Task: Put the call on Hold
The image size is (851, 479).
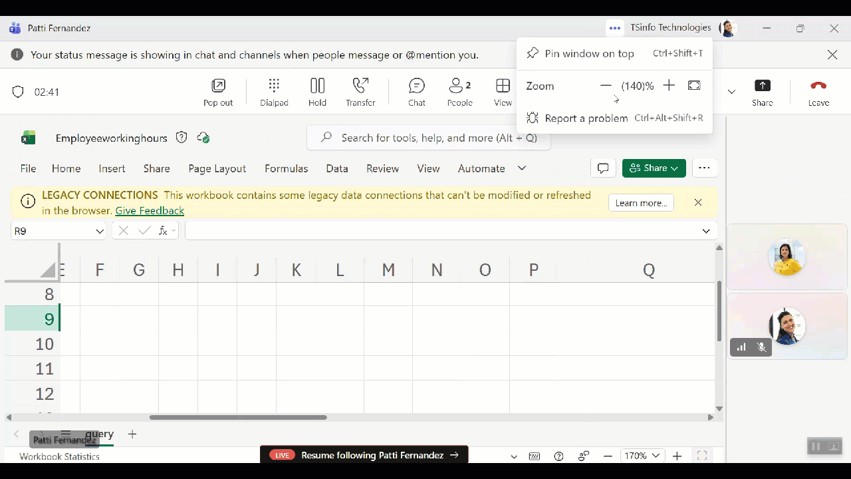Action: (317, 92)
